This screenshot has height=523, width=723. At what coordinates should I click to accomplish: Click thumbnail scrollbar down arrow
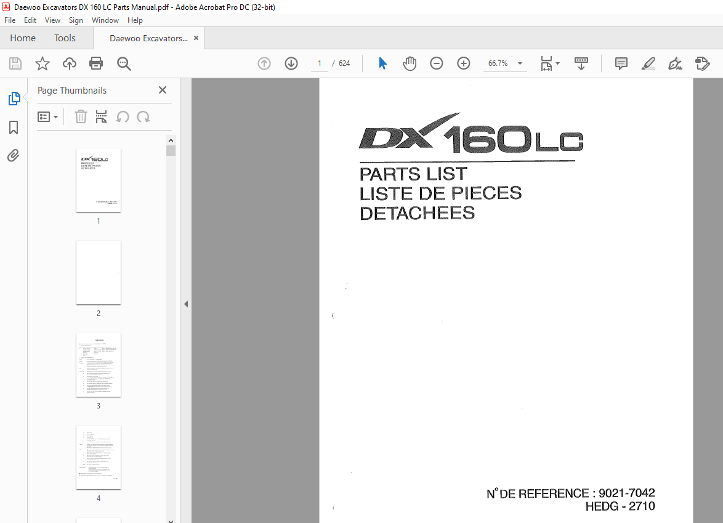pyautogui.click(x=171, y=521)
